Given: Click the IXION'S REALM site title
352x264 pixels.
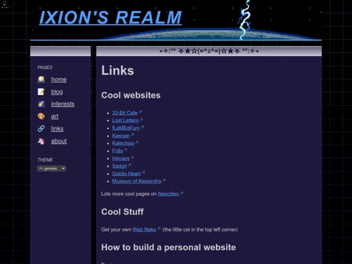Looking at the screenshot, I should (110, 18).
